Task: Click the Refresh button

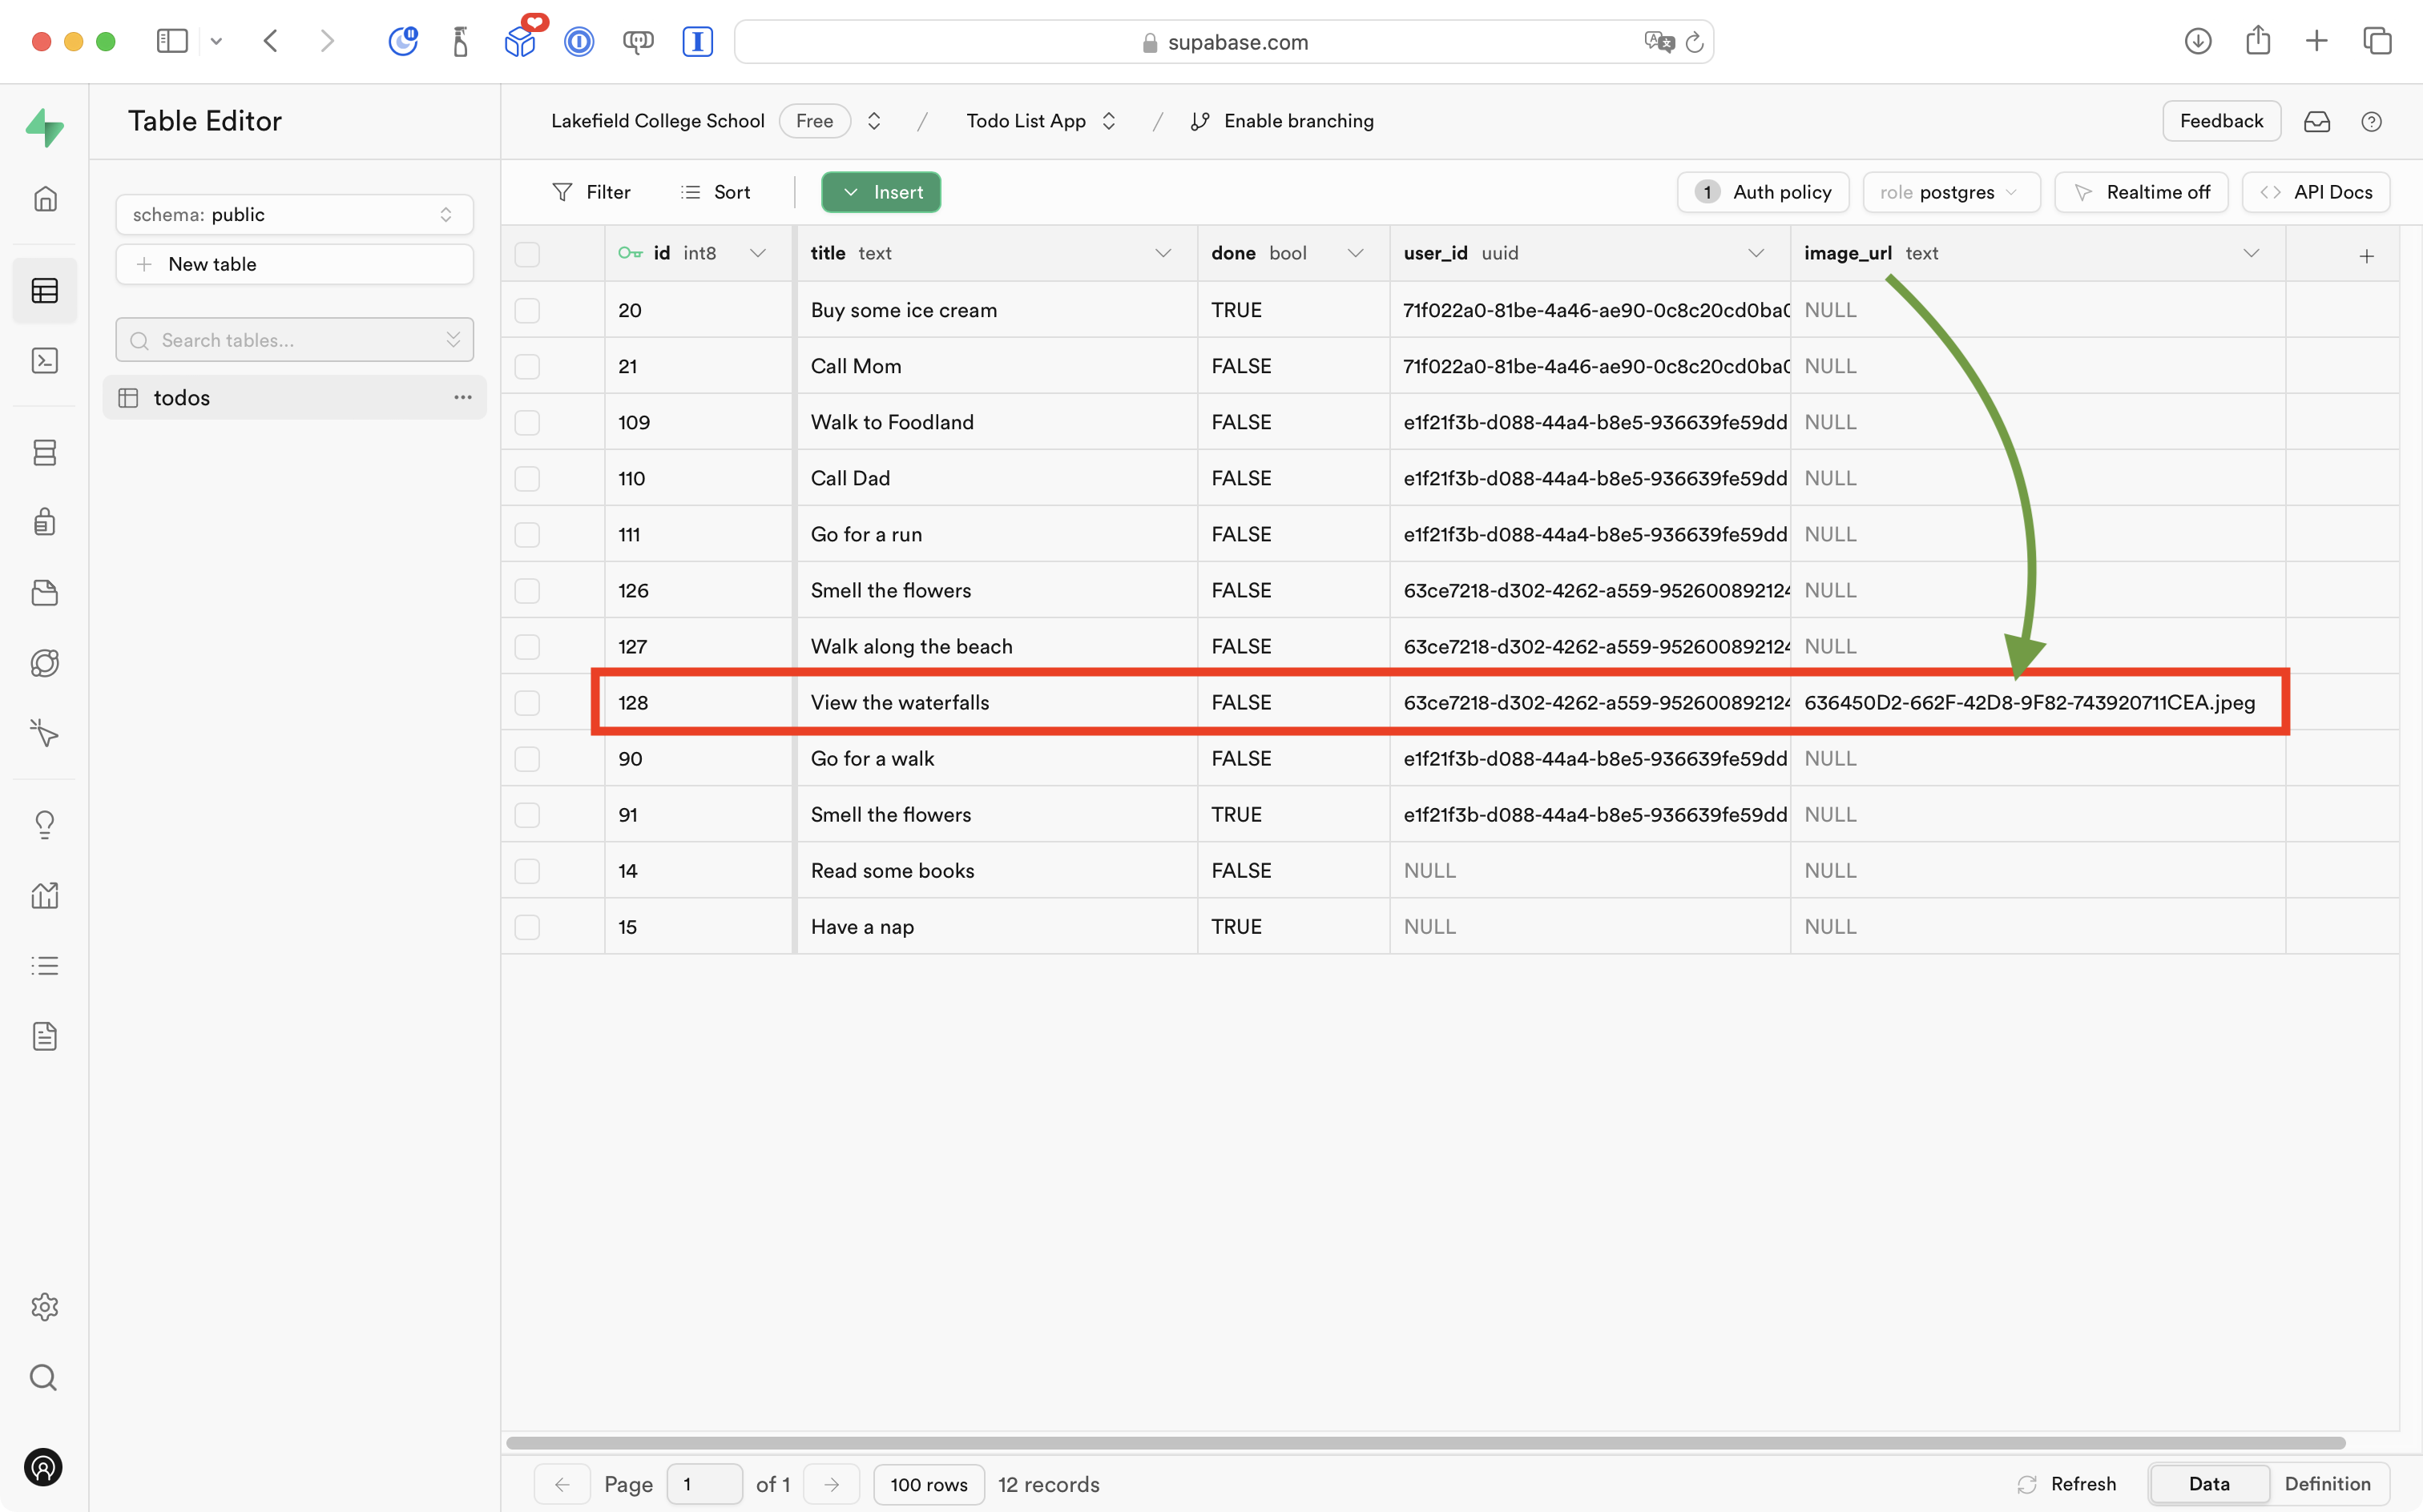Action: [x=2067, y=1483]
